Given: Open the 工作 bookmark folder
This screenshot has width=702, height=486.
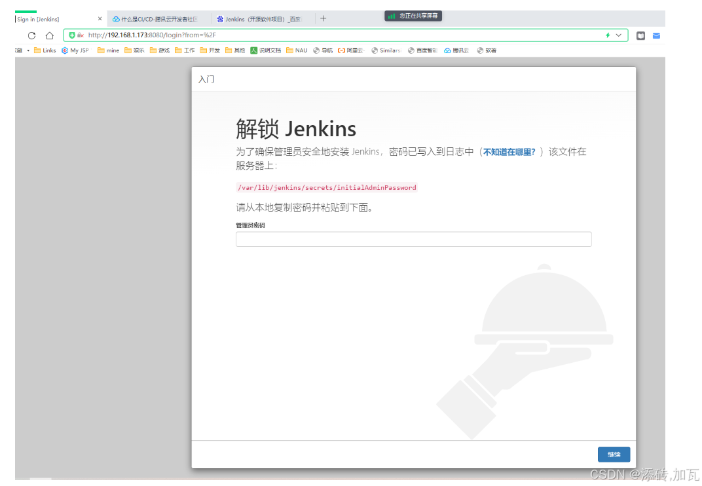Looking at the screenshot, I should coord(185,50).
